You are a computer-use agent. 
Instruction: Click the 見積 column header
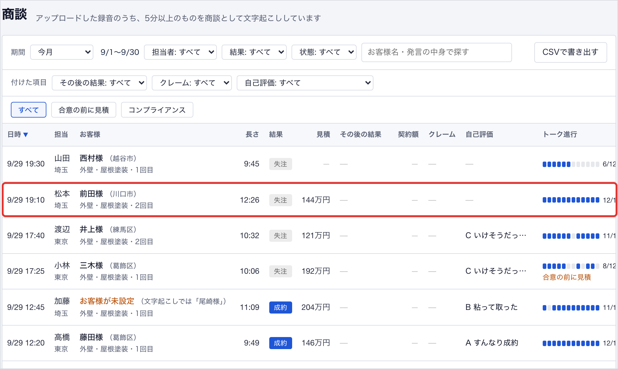(323, 134)
